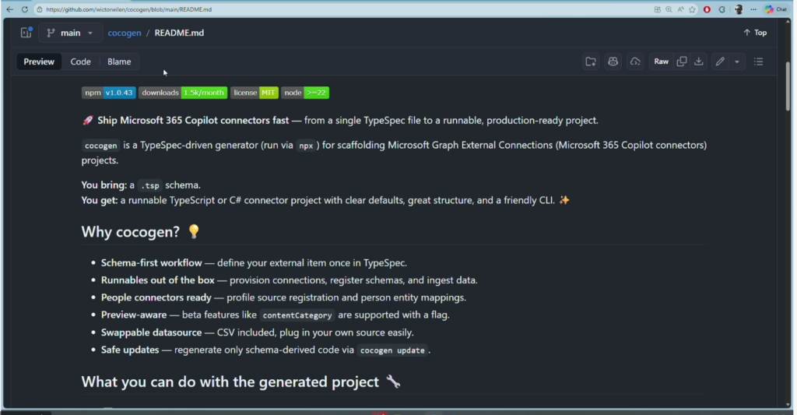The height and width of the screenshot is (415, 797).
Task: Select the GitHub URL in the address bar
Action: (x=128, y=9)
